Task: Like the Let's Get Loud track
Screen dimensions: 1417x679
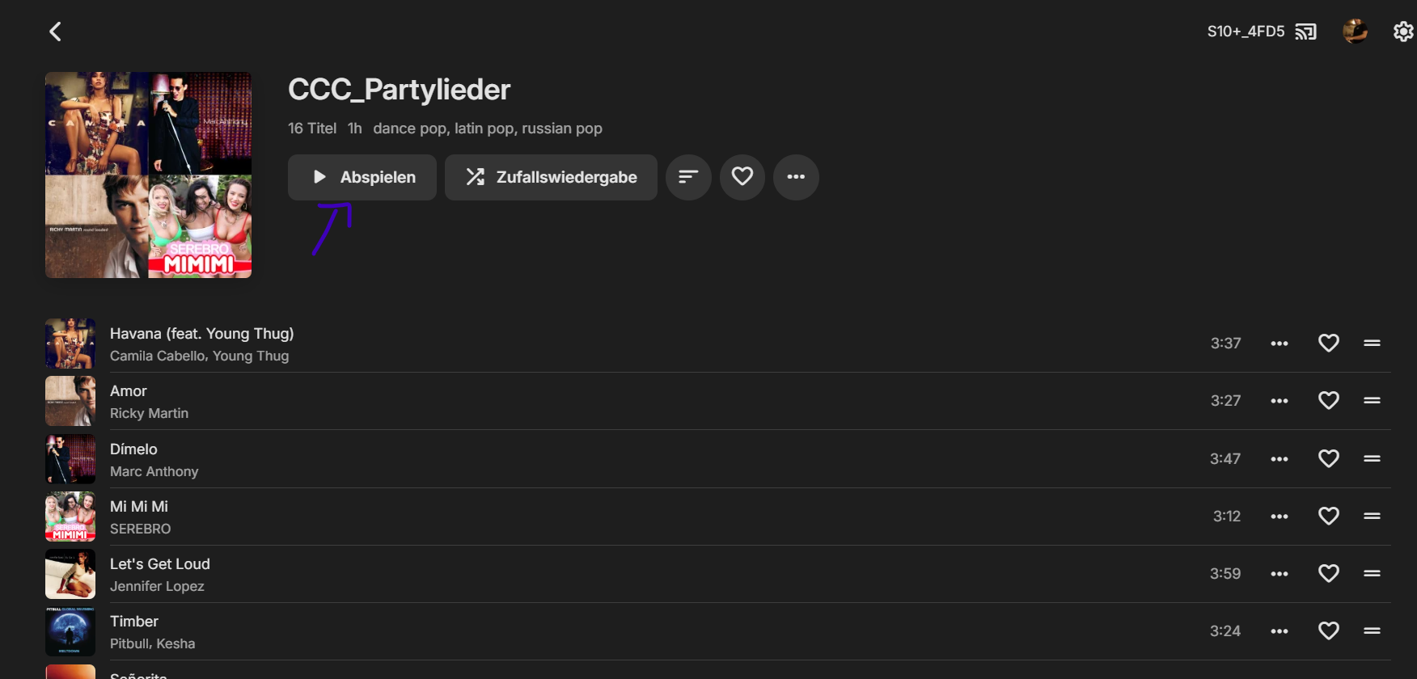Action: [x=1328, y=574]
